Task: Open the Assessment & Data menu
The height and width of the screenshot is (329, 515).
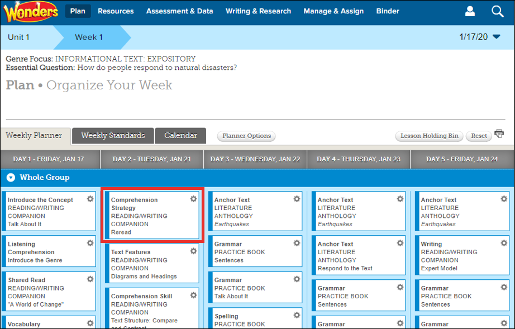Action: click(x=179, y=11)
